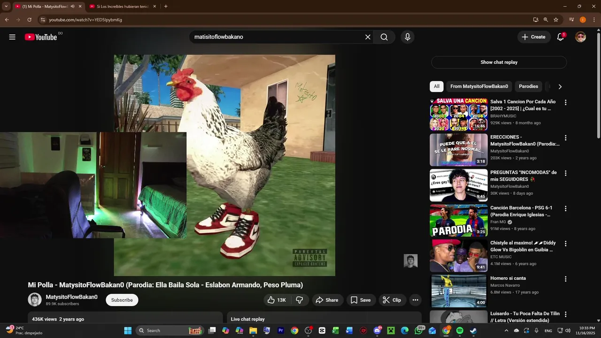
Task: Open Chrome zoom magnifier in address bar
Action: click(546, 20)
